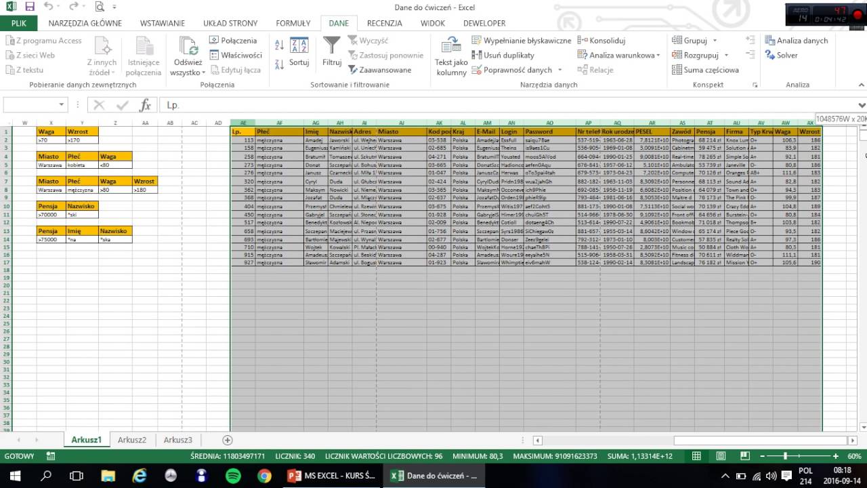Image resolution: width=867 pixels, height=488 pixels.
Task: Switch to MS EXCEL - KURS PowerPoint window
Action: point(332,476)
